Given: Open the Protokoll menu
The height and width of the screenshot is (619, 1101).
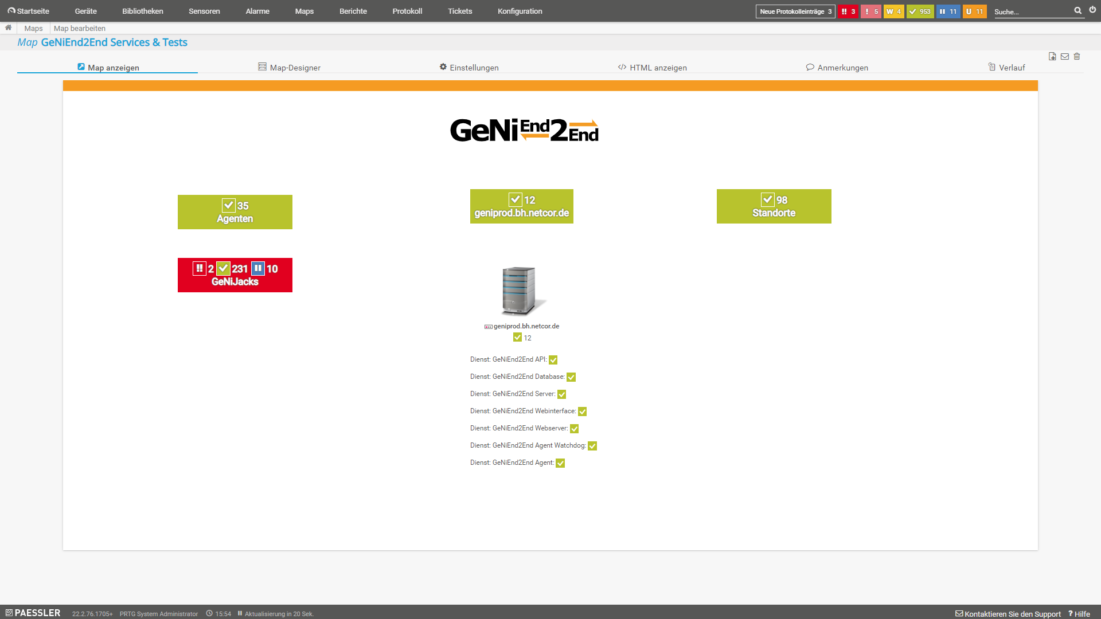Looking at the screenshot, I should click(x=407, y=11).
